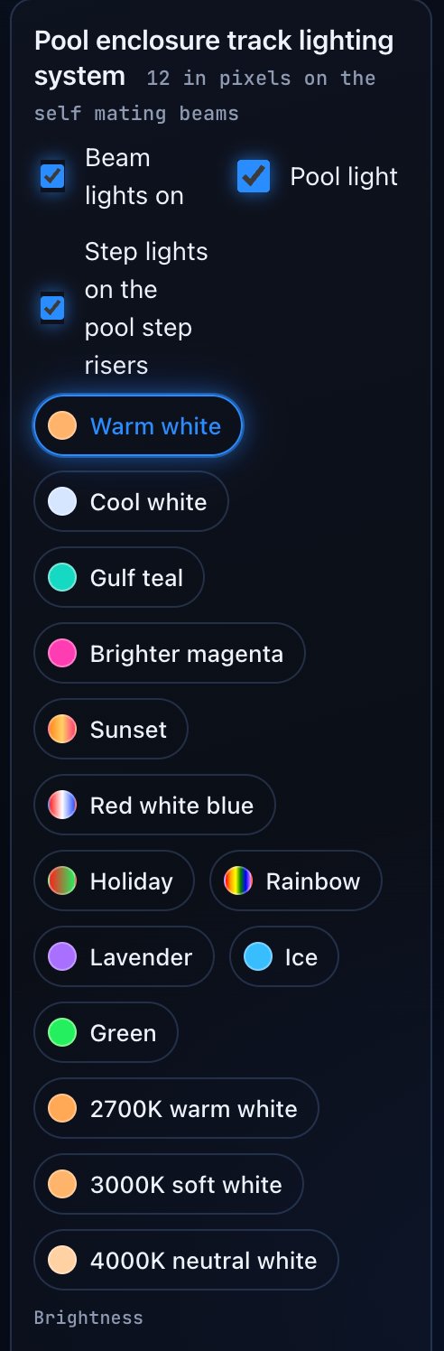Screen dimensions: 444x1351
Task: Choose the Red white blue scheme
Action: tap(154, 806)
